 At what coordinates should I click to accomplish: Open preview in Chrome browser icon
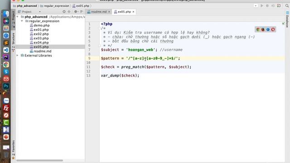pos(258,29)
